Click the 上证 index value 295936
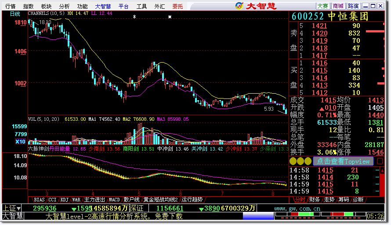The image size is (391, 225). coord(45,208)
